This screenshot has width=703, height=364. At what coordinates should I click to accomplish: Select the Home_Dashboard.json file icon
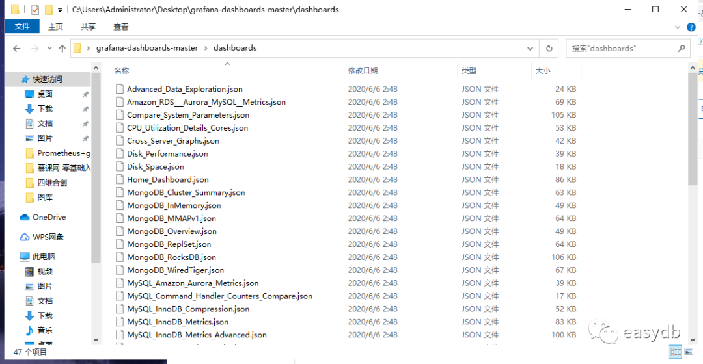click(119, 179)
